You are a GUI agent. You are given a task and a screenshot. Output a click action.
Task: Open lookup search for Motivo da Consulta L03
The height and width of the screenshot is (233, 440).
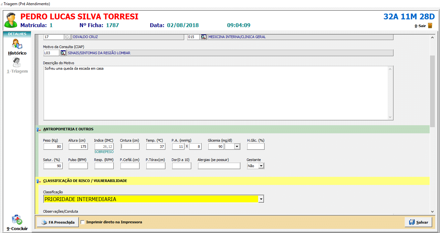pos(63,53)
